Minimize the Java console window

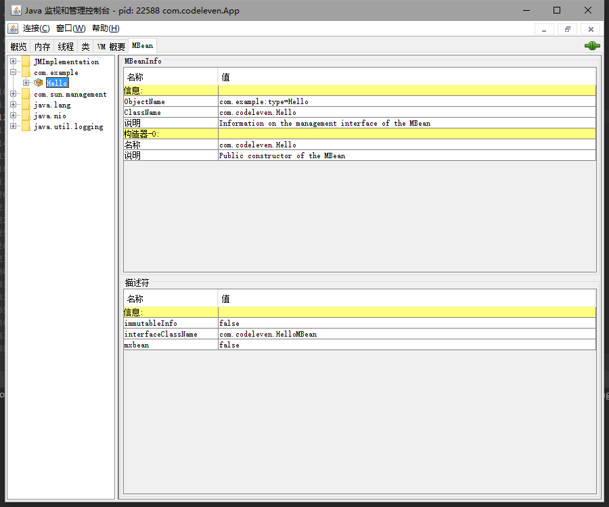pos(526,10)
